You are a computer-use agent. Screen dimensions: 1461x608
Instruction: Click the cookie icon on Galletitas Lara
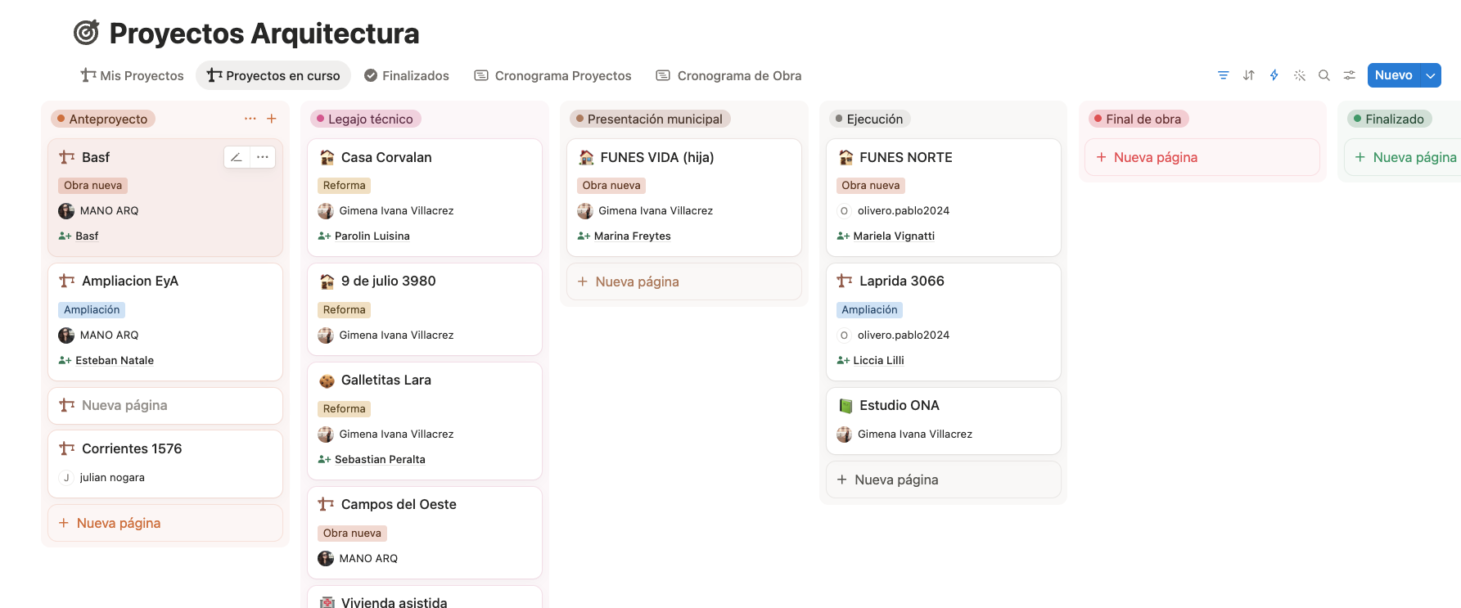point(327,380)
